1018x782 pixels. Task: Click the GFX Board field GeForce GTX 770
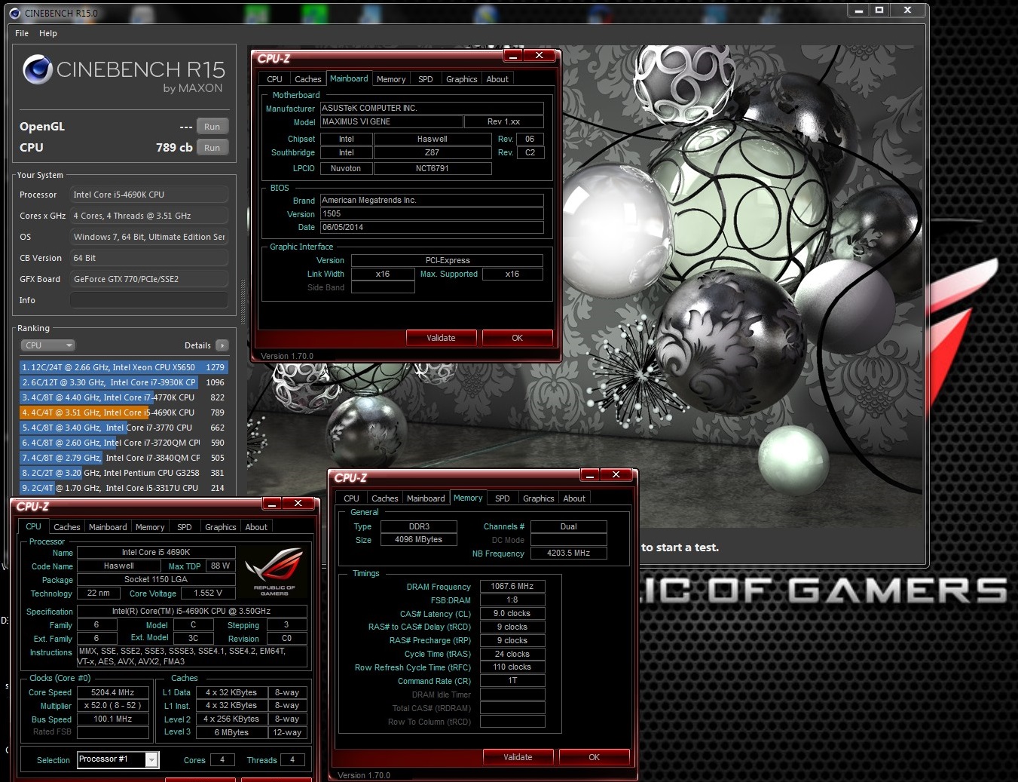pos(149,279)
